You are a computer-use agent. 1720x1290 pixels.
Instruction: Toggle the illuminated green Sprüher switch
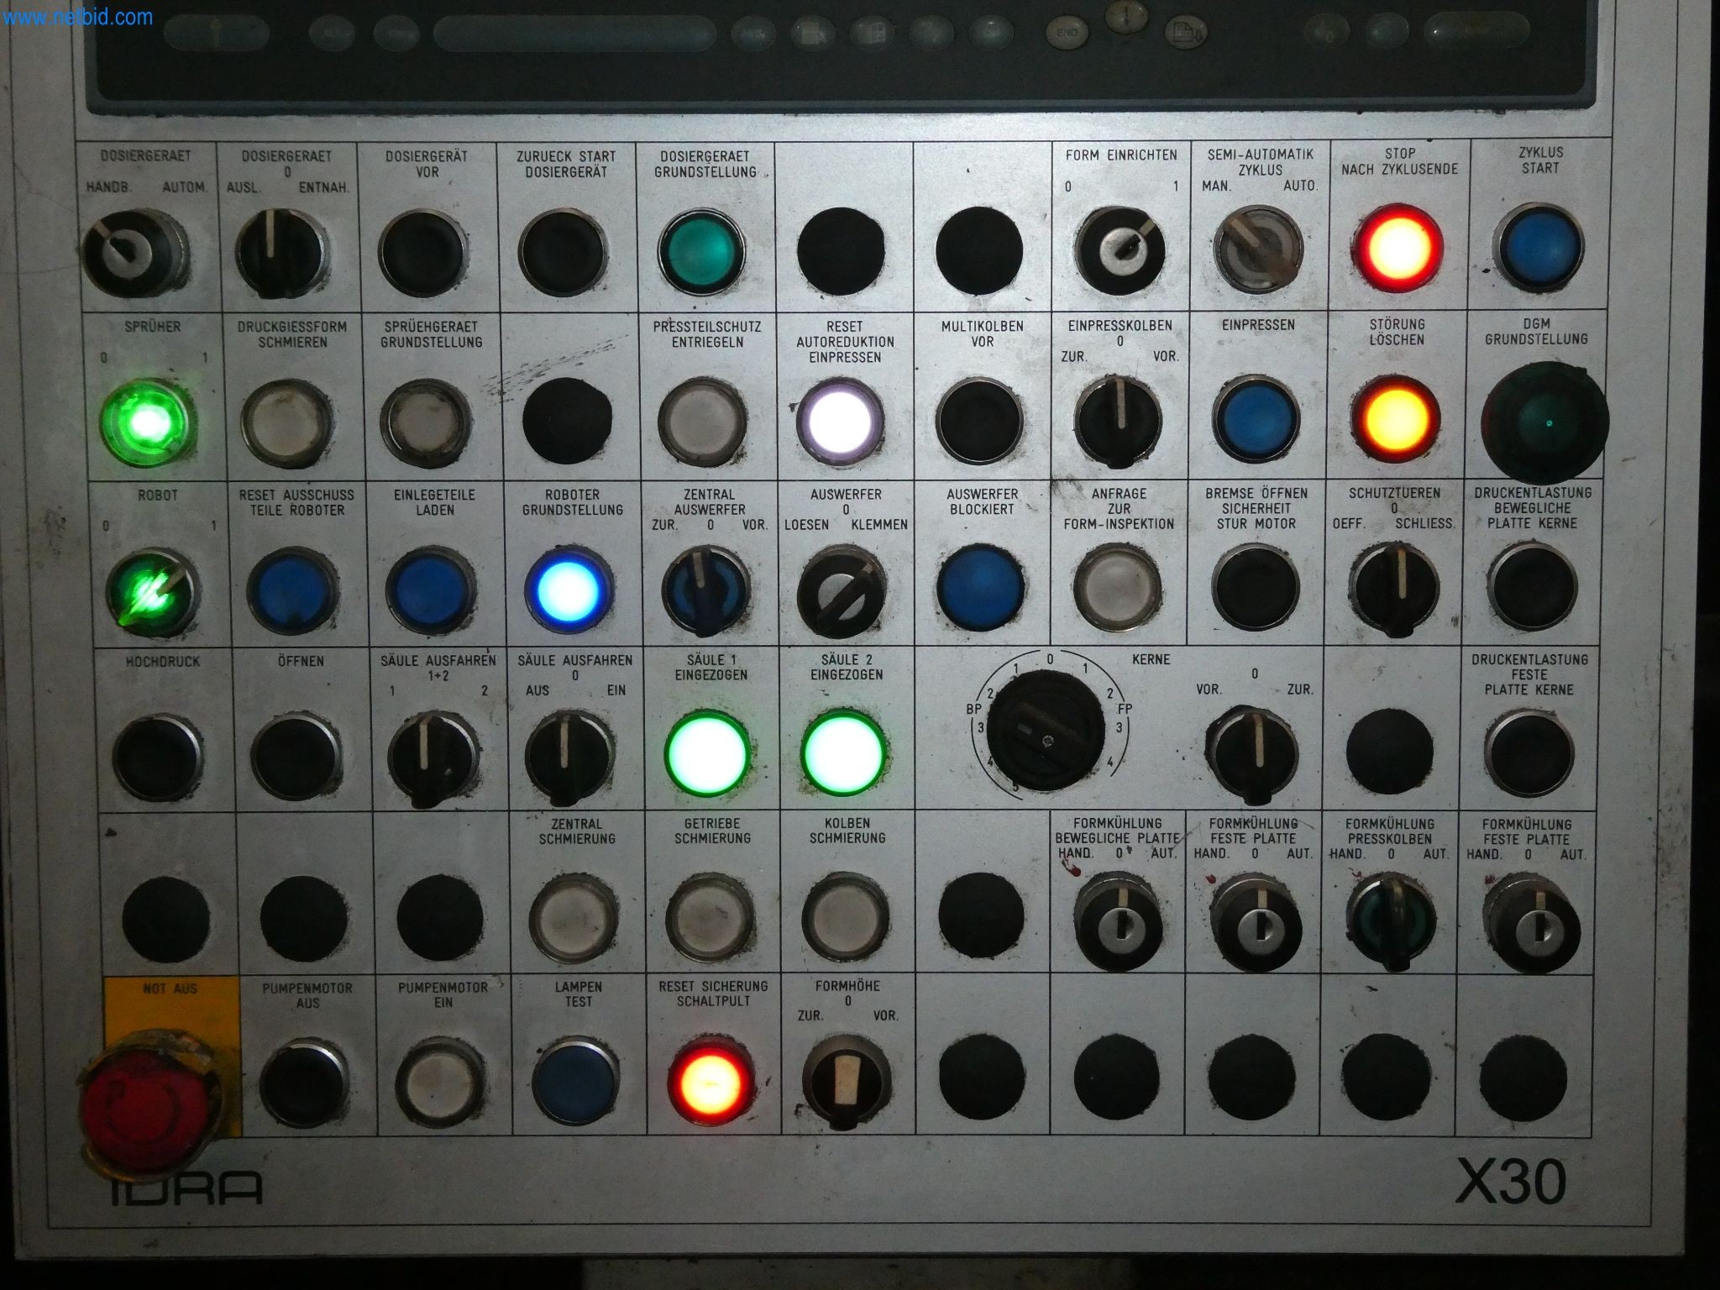tap(148, 422)
